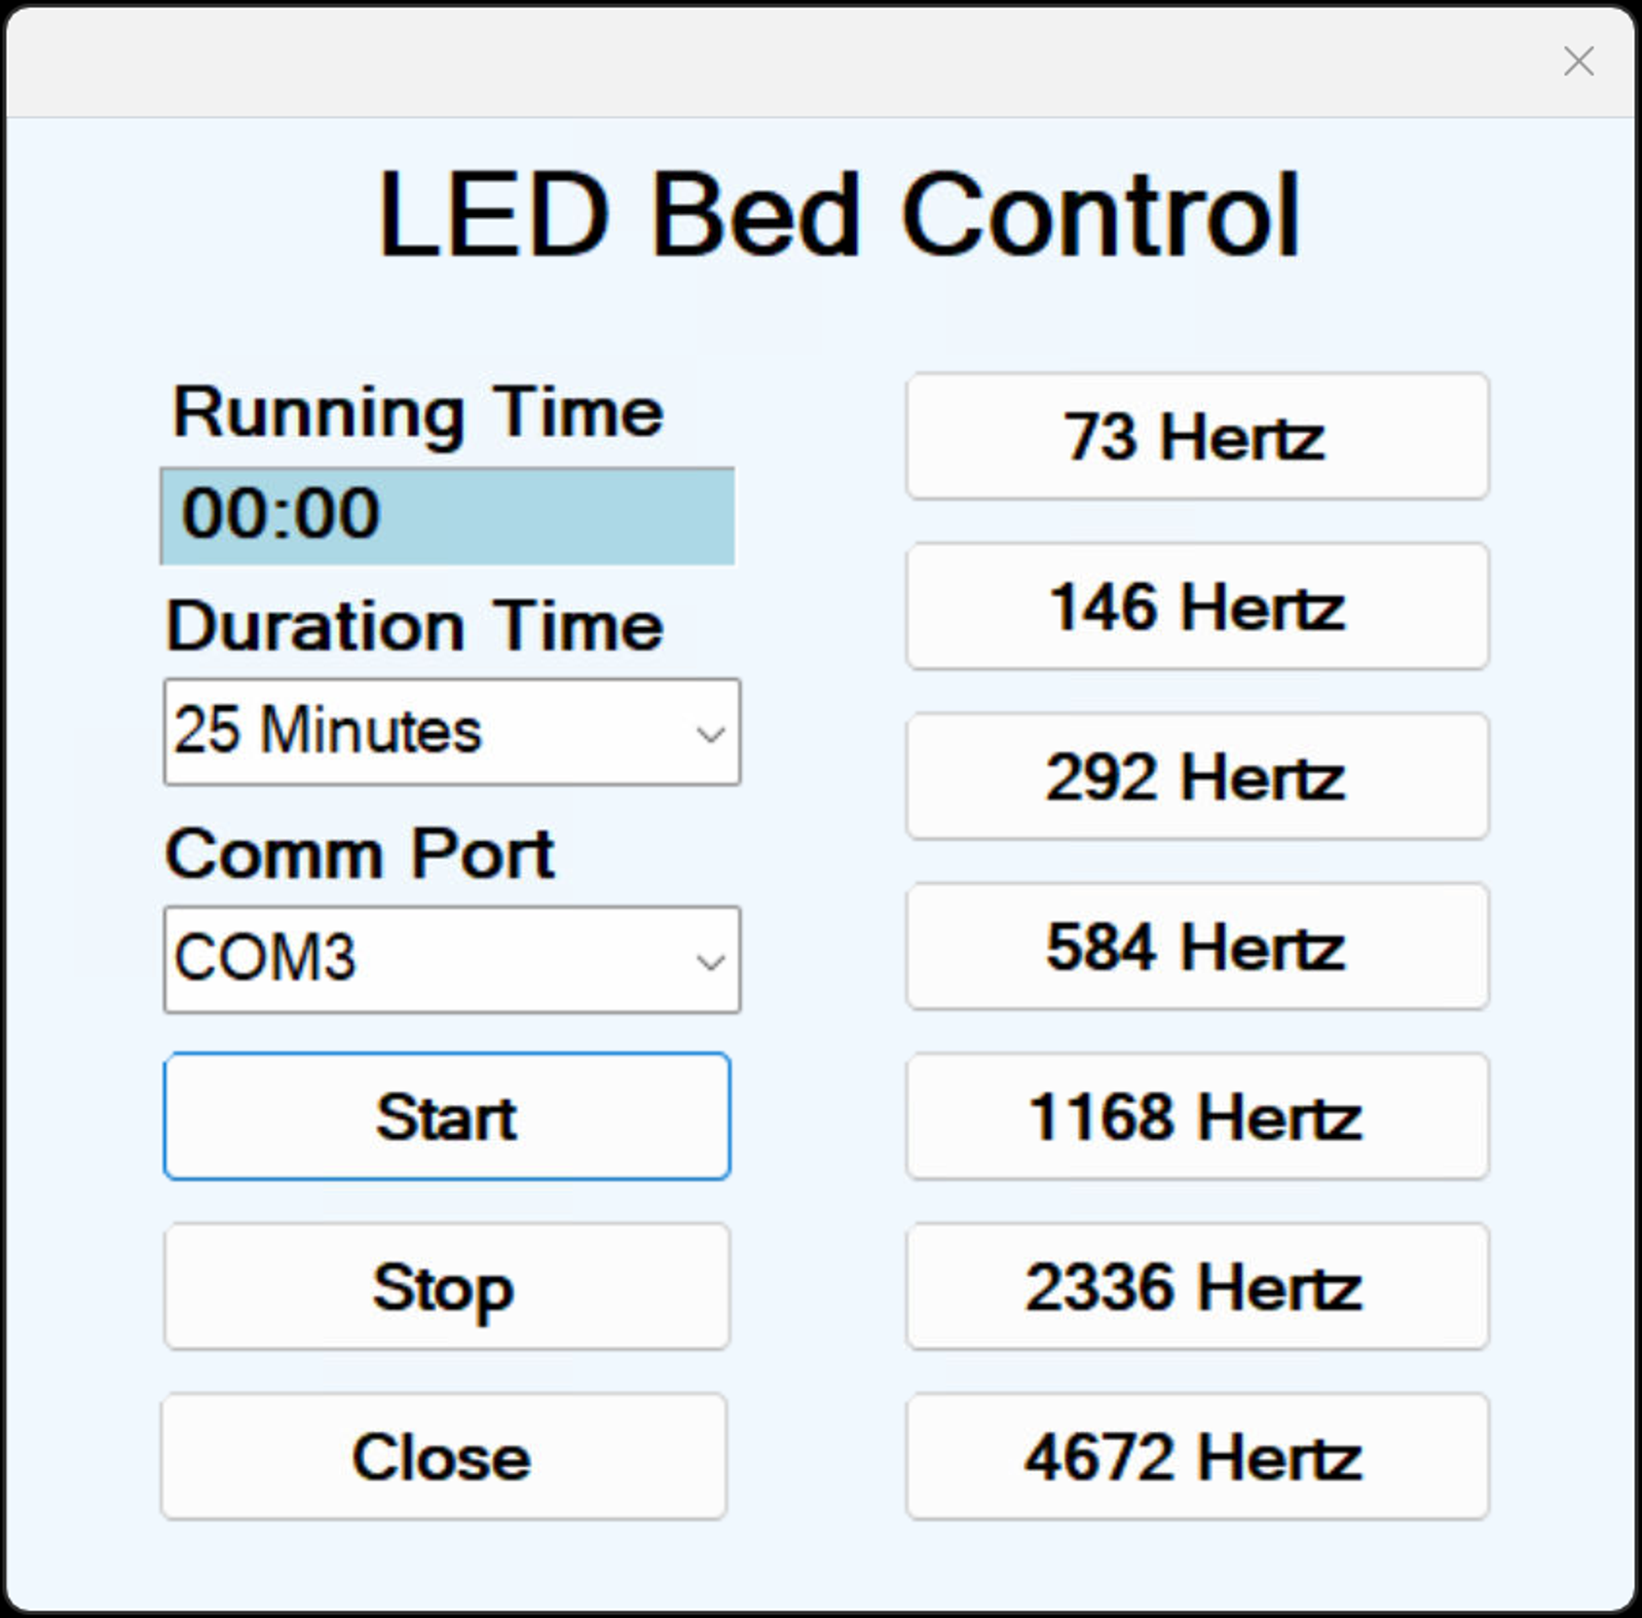The image size is (1642, 1618).
Task: Click the Comm Port label
Action: pos(359,855)
